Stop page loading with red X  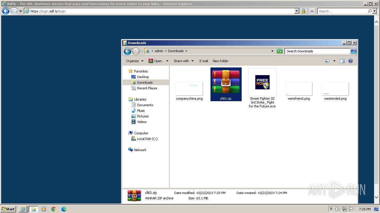click(312, 11)
